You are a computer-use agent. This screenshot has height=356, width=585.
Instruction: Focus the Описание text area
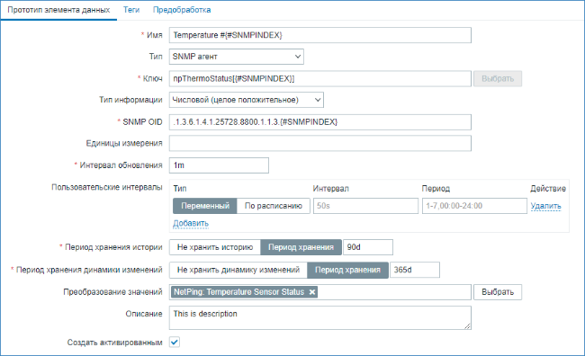tap(320, 318)
